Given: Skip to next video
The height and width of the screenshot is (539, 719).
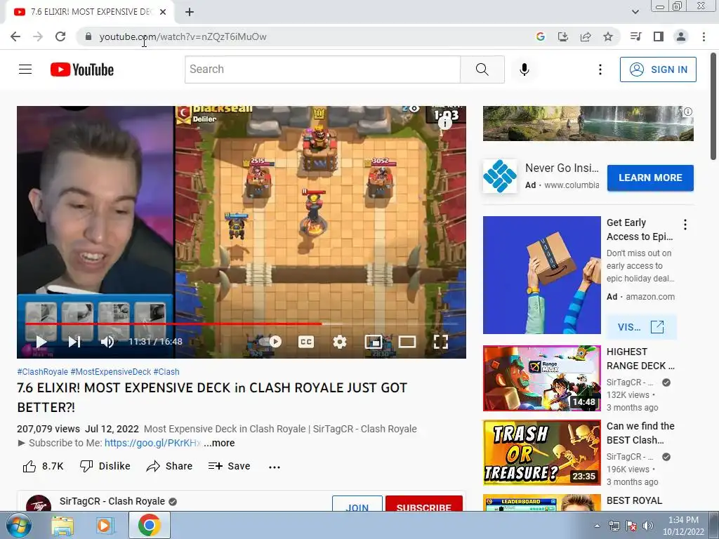Looking at the screenshot, I should [x=74, y=342].
